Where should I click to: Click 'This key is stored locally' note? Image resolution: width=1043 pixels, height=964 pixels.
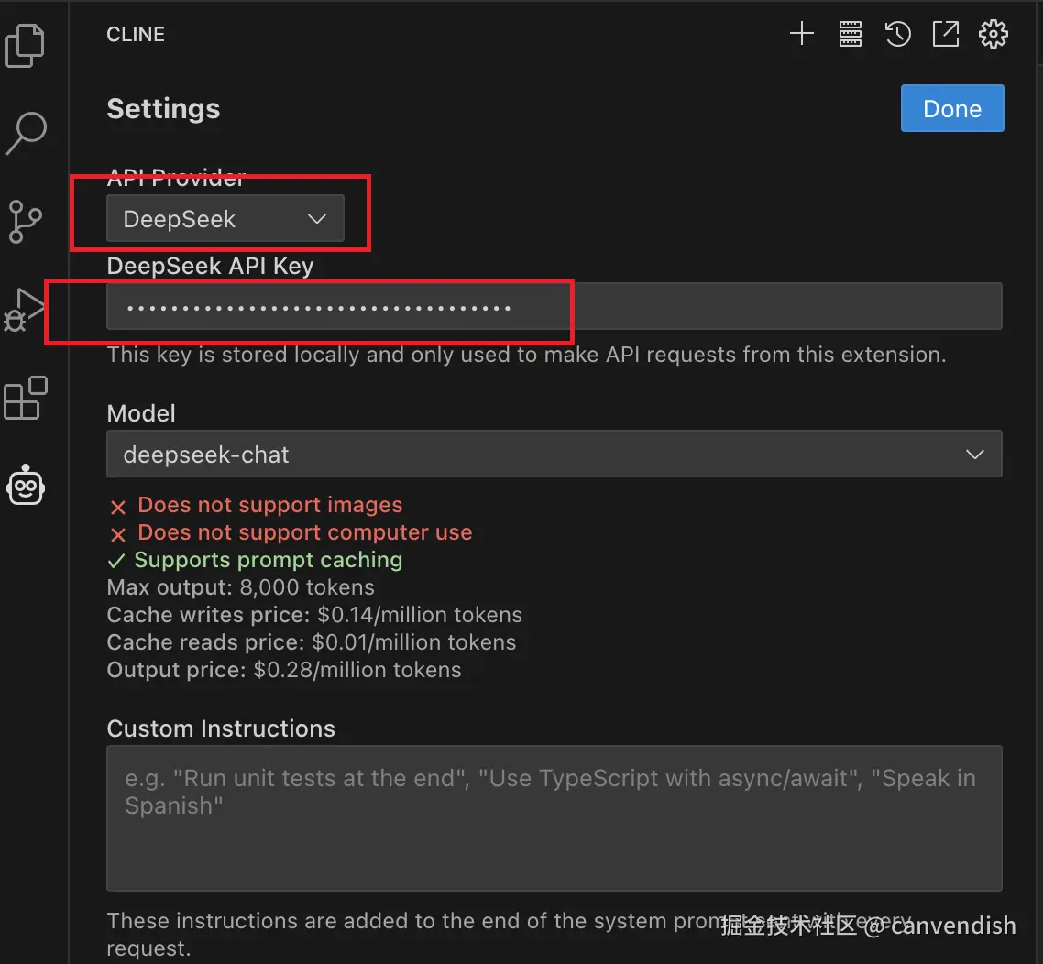(x=526, y=355)
